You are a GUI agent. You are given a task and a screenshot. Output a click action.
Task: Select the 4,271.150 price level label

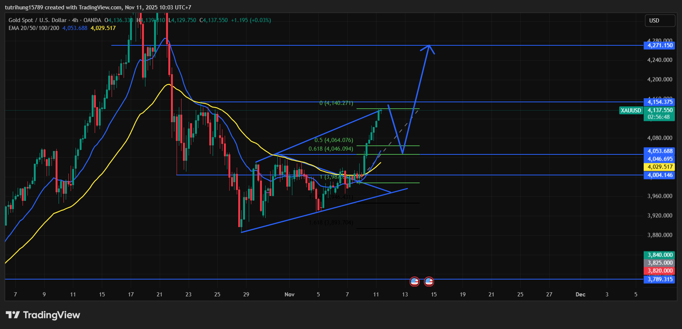coord(659,45)
